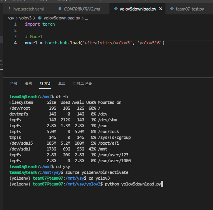This screenshot has height=210, width=213.
Task: Open the 포트 (Ports) panel tab
Action: click(62, 83)
